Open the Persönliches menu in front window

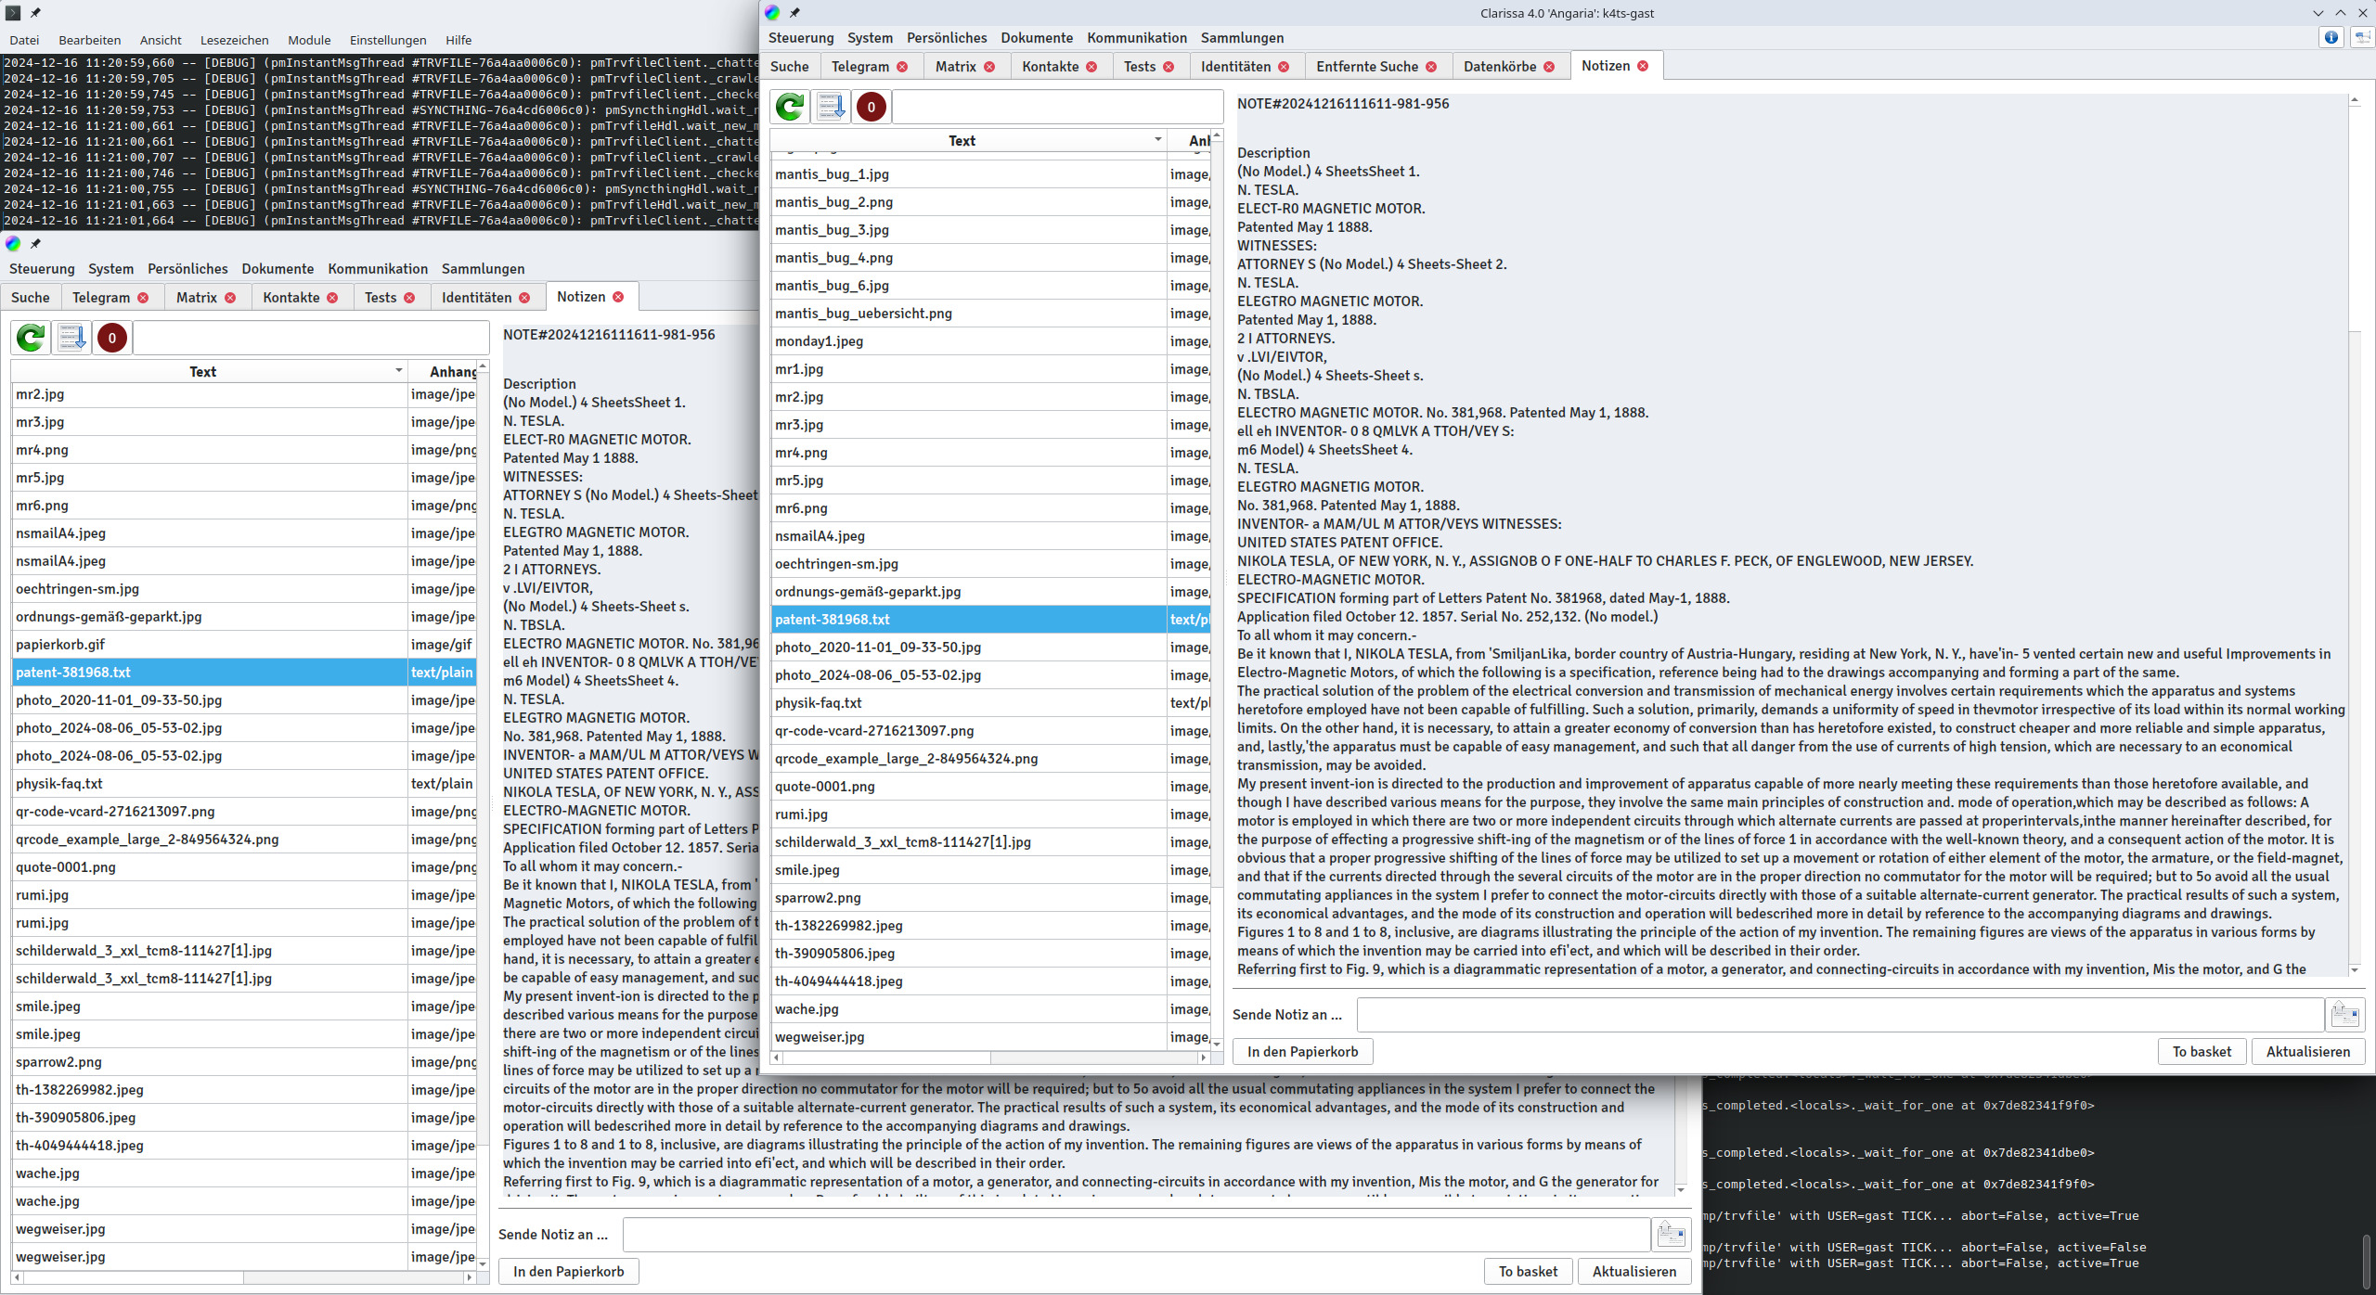(947, 38)
